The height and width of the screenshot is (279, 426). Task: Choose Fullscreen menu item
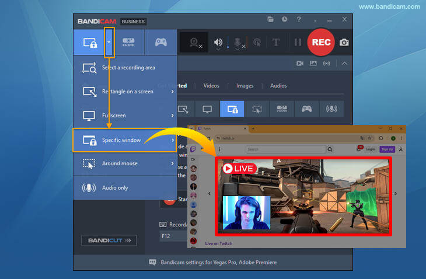[125, 116]
